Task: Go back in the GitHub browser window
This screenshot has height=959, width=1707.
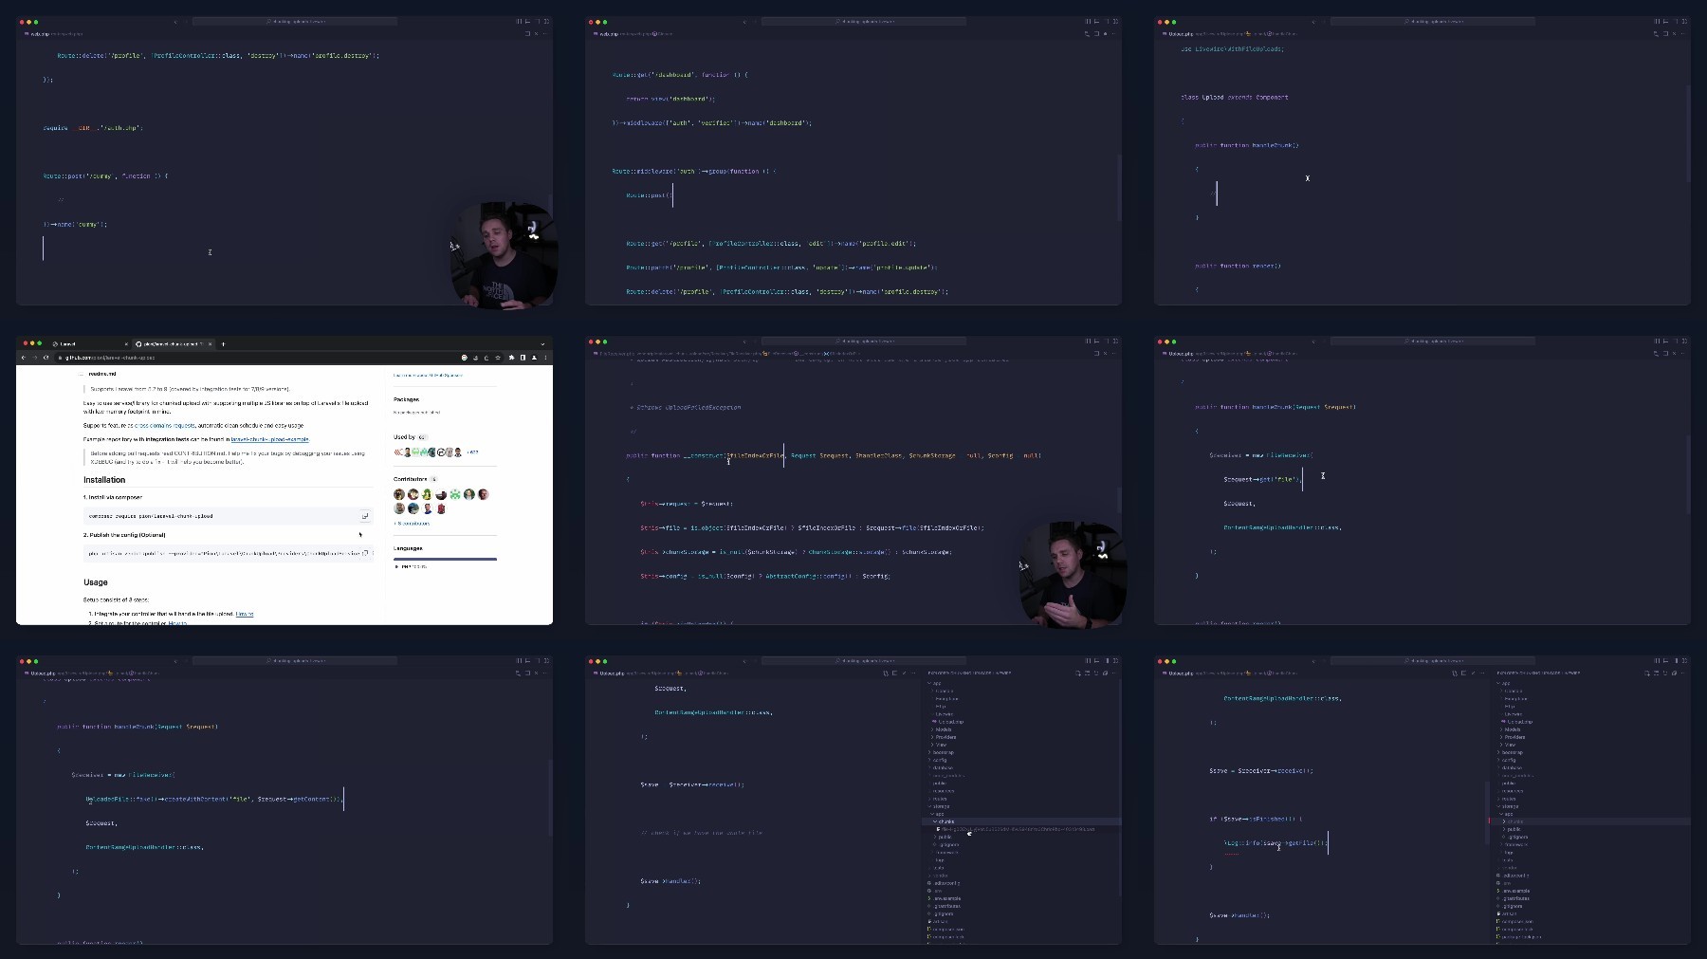Action: point(24,358)
